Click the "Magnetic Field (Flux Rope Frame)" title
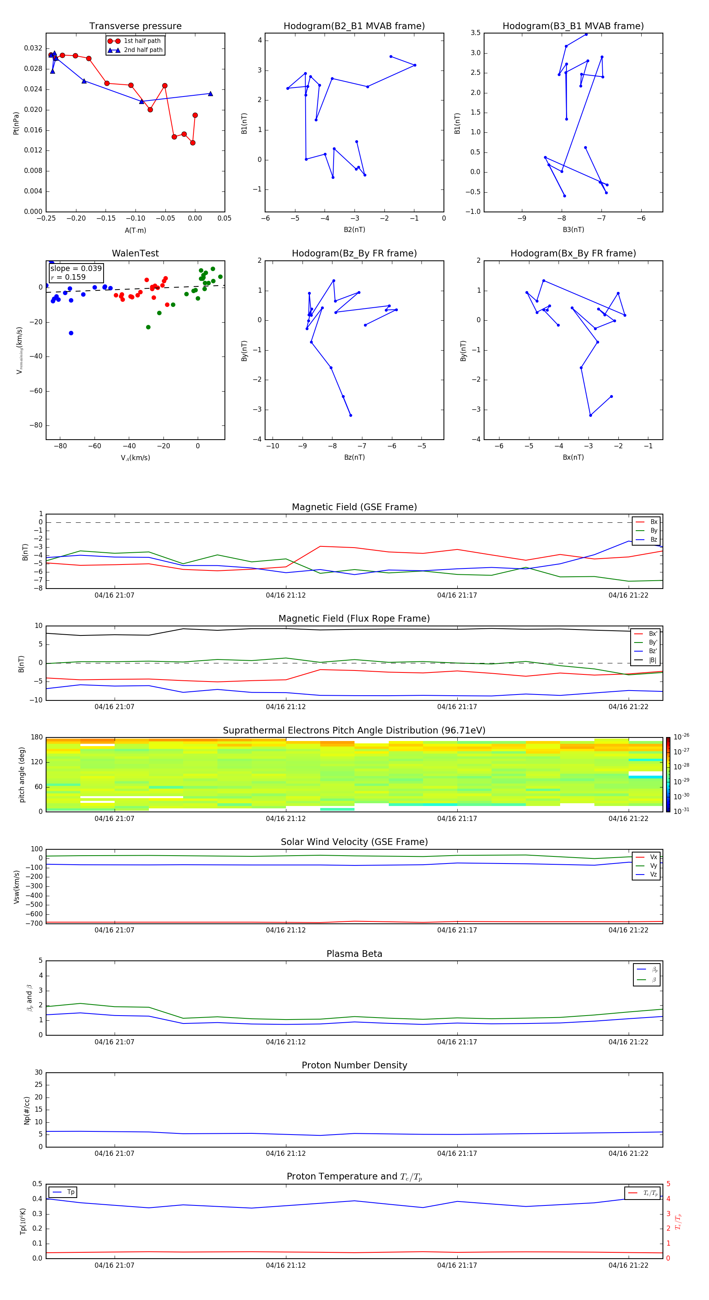 [354, 619]
